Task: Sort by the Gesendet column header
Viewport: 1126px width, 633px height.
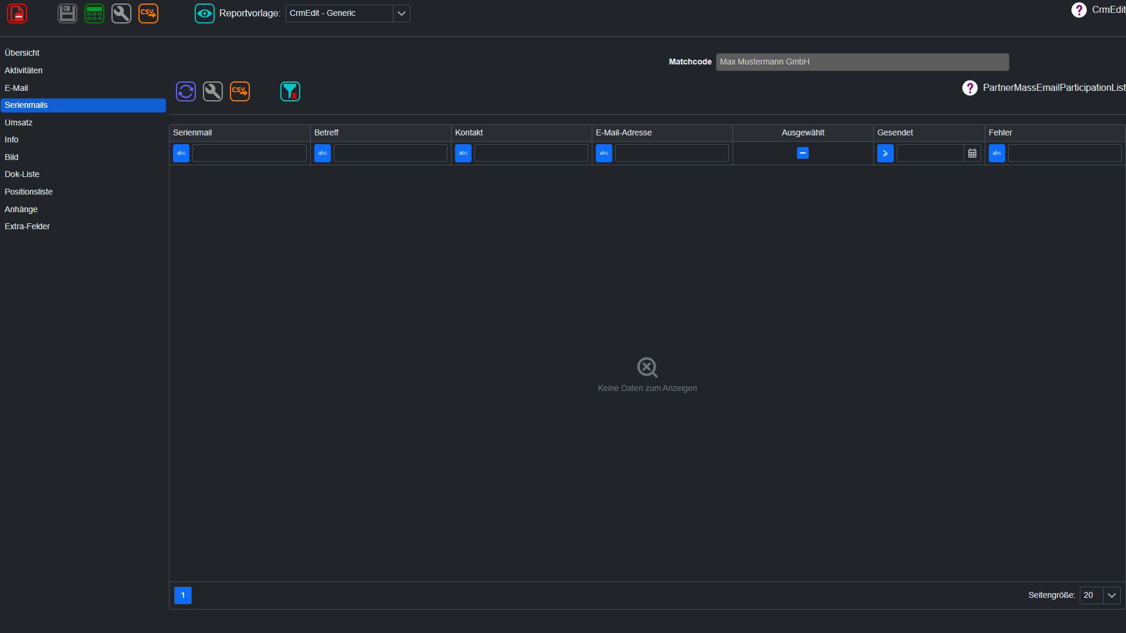Action: (x=929, y=132)
